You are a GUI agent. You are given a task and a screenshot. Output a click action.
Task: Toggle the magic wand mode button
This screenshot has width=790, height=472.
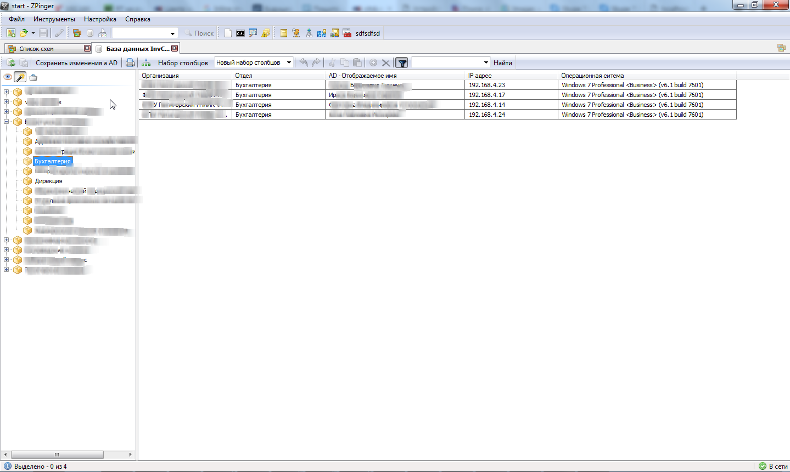click(x=20, y=77)
